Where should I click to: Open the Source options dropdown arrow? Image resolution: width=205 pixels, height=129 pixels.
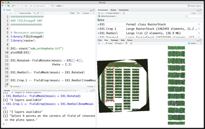90,13
